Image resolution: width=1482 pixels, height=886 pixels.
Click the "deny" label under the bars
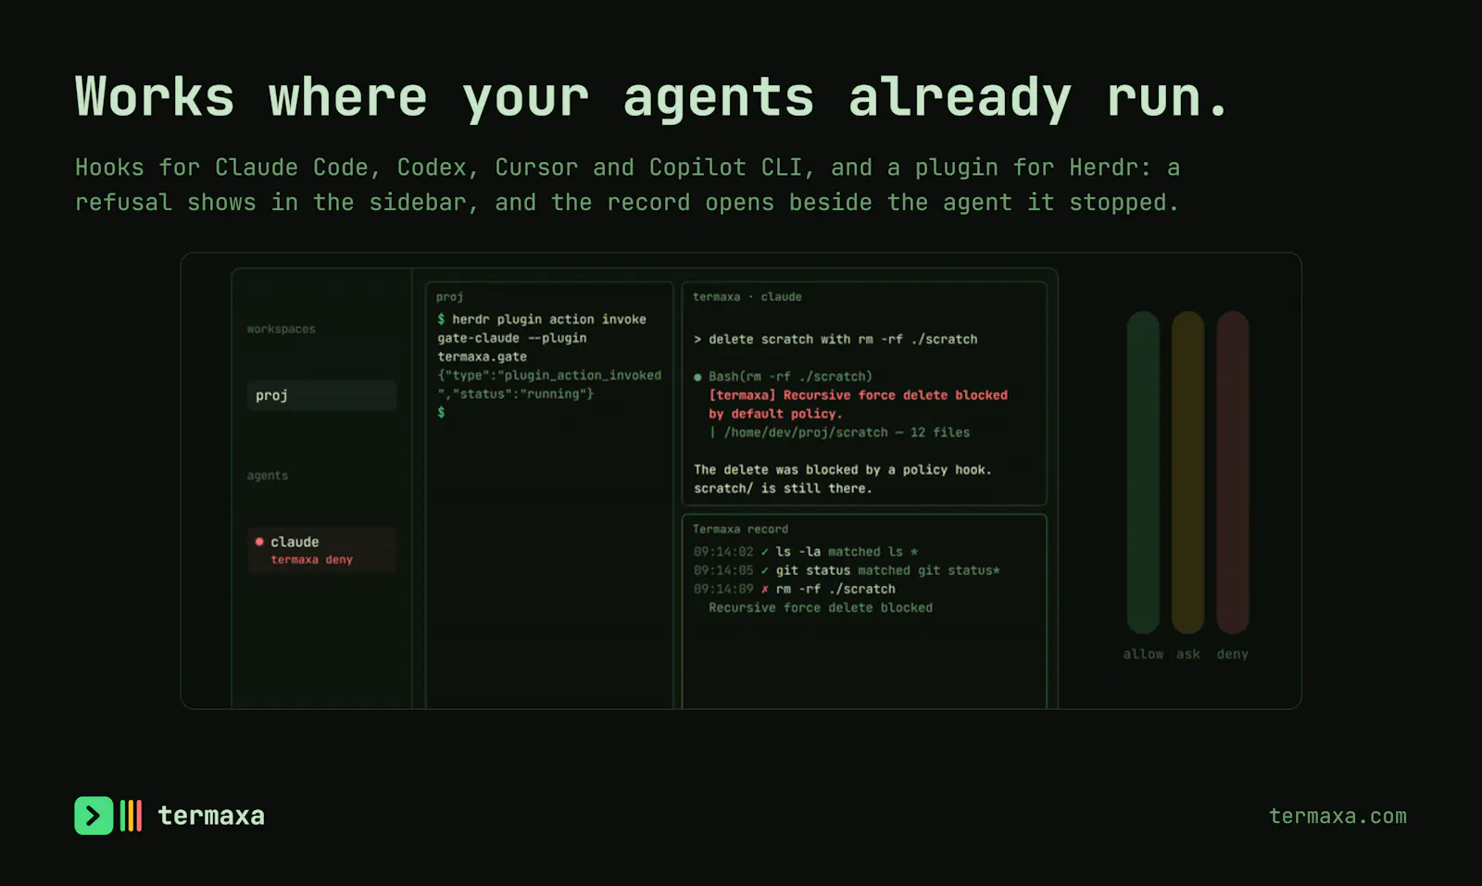1233,654
